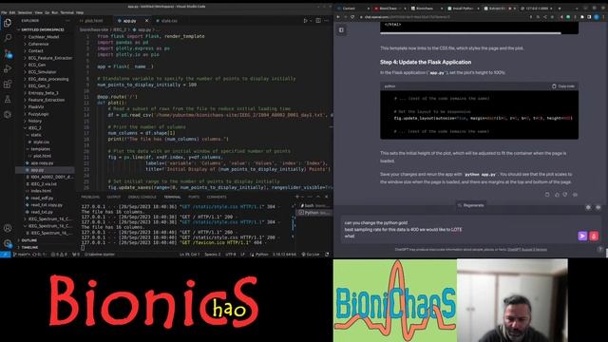Expand the Timeline section

(x=29, y=247)
